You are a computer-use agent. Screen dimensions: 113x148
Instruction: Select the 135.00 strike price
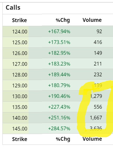(x=20, y=107)
